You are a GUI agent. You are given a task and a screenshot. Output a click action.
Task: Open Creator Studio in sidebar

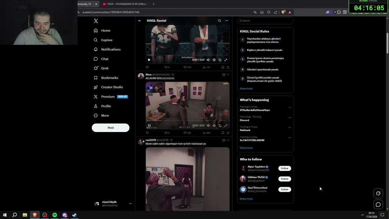(x=108, y=87)
